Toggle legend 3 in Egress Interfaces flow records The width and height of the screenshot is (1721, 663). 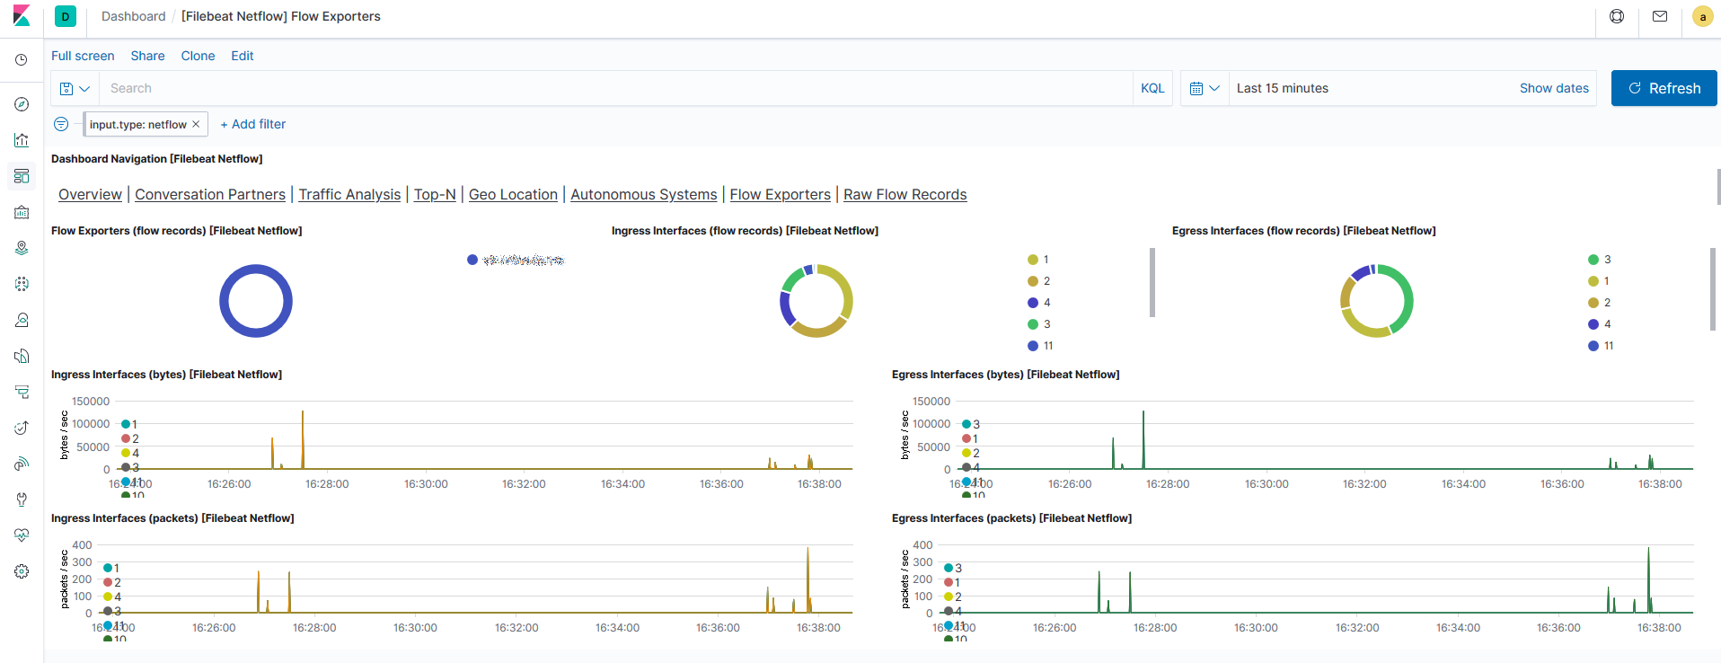[1600, 260]
